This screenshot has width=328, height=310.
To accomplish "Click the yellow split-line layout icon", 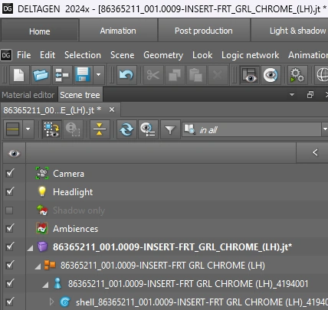I will coord(13,129).
